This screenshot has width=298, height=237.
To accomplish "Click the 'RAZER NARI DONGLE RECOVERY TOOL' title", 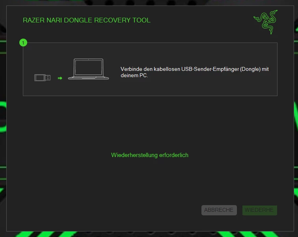I will point(87,20).
